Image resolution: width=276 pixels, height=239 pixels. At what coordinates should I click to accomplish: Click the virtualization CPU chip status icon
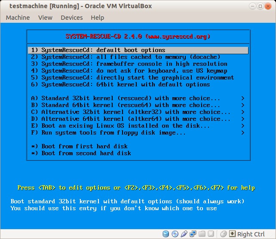211,234
